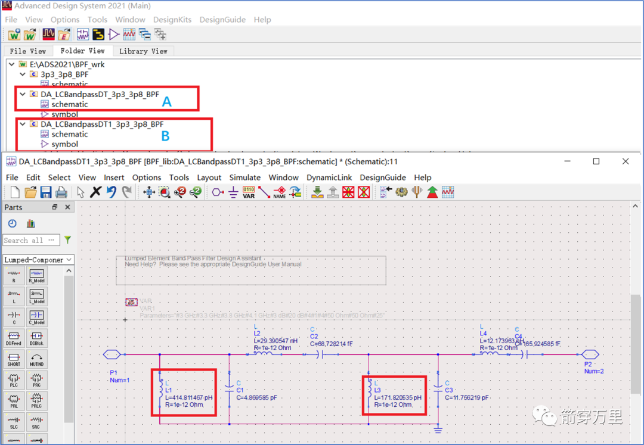Viewport: 644px width, 445px height.
Task: Undock the Parts panel float button
Action: pyautogui.click(x=55, y=207)
